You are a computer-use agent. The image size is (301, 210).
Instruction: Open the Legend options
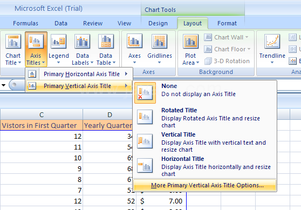(x=59, y=50)
